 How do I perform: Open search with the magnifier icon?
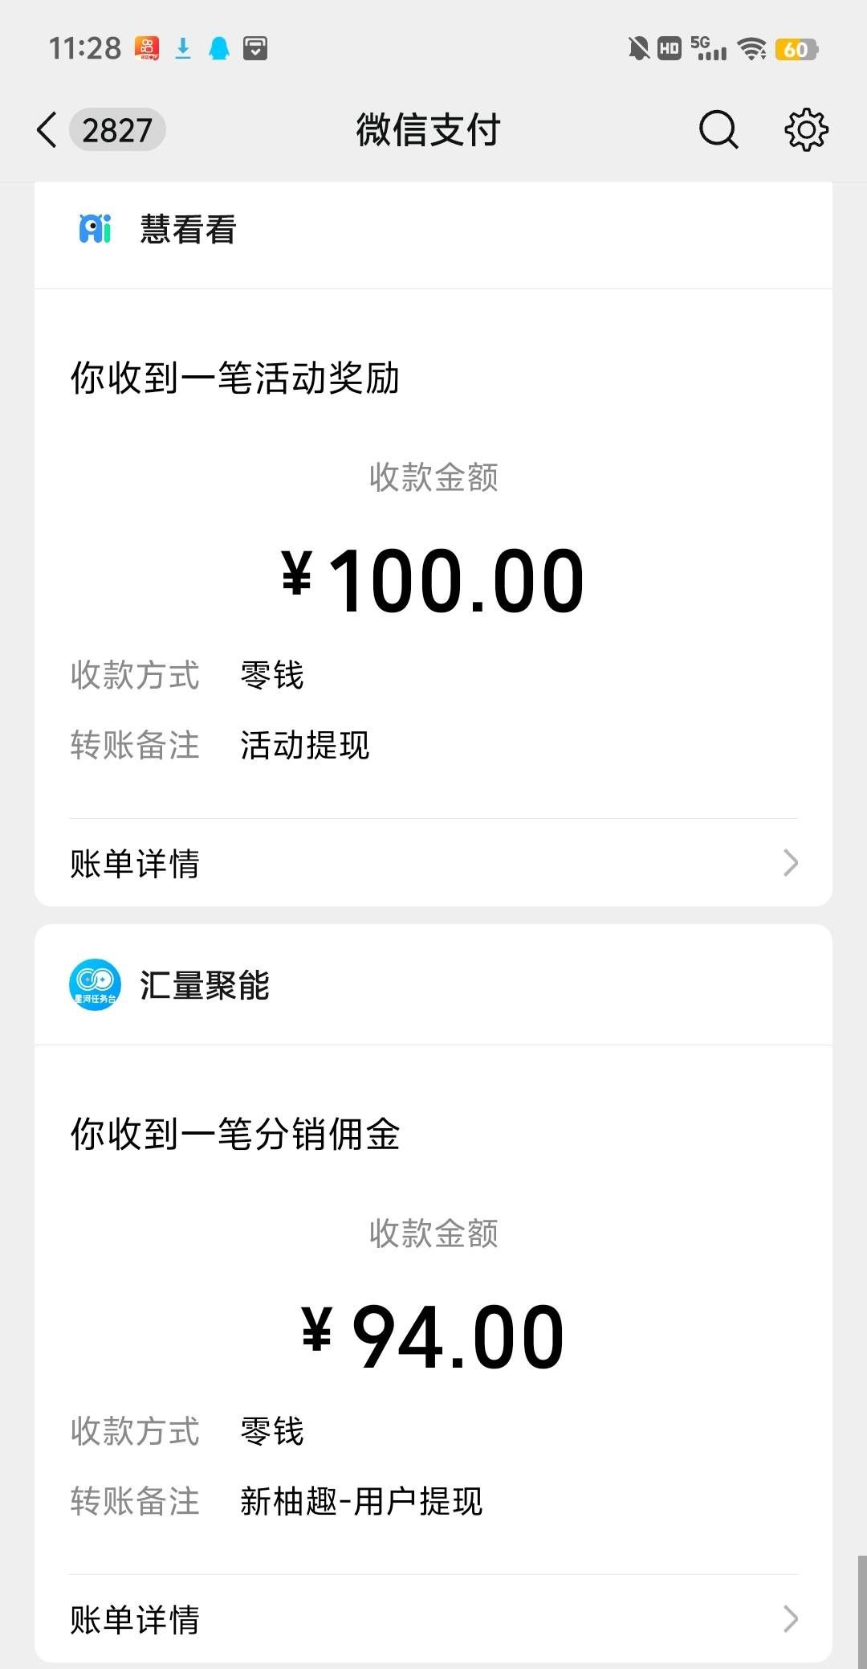click(718, 130)
